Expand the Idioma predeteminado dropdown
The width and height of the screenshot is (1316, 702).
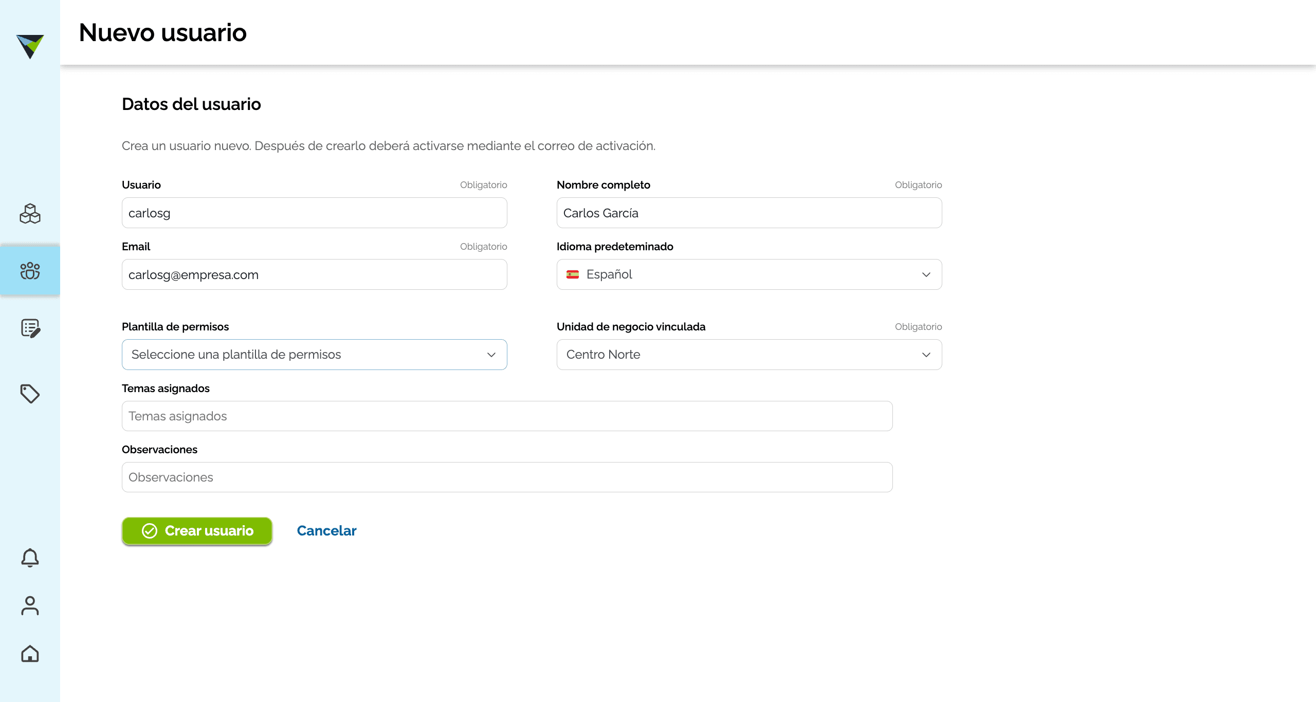[749, 274]
